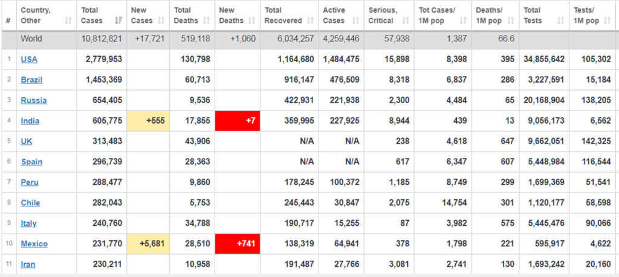
Task: Open the Peru country link
Action: point(30,182)
